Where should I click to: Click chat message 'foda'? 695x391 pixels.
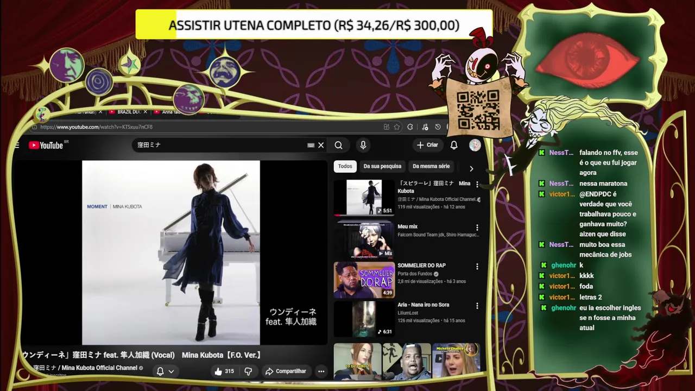[x=586, y=287]
